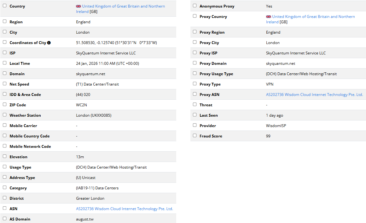366x223 pixels.
Task: Tick the ISP row checkbox
Action: 5,53
